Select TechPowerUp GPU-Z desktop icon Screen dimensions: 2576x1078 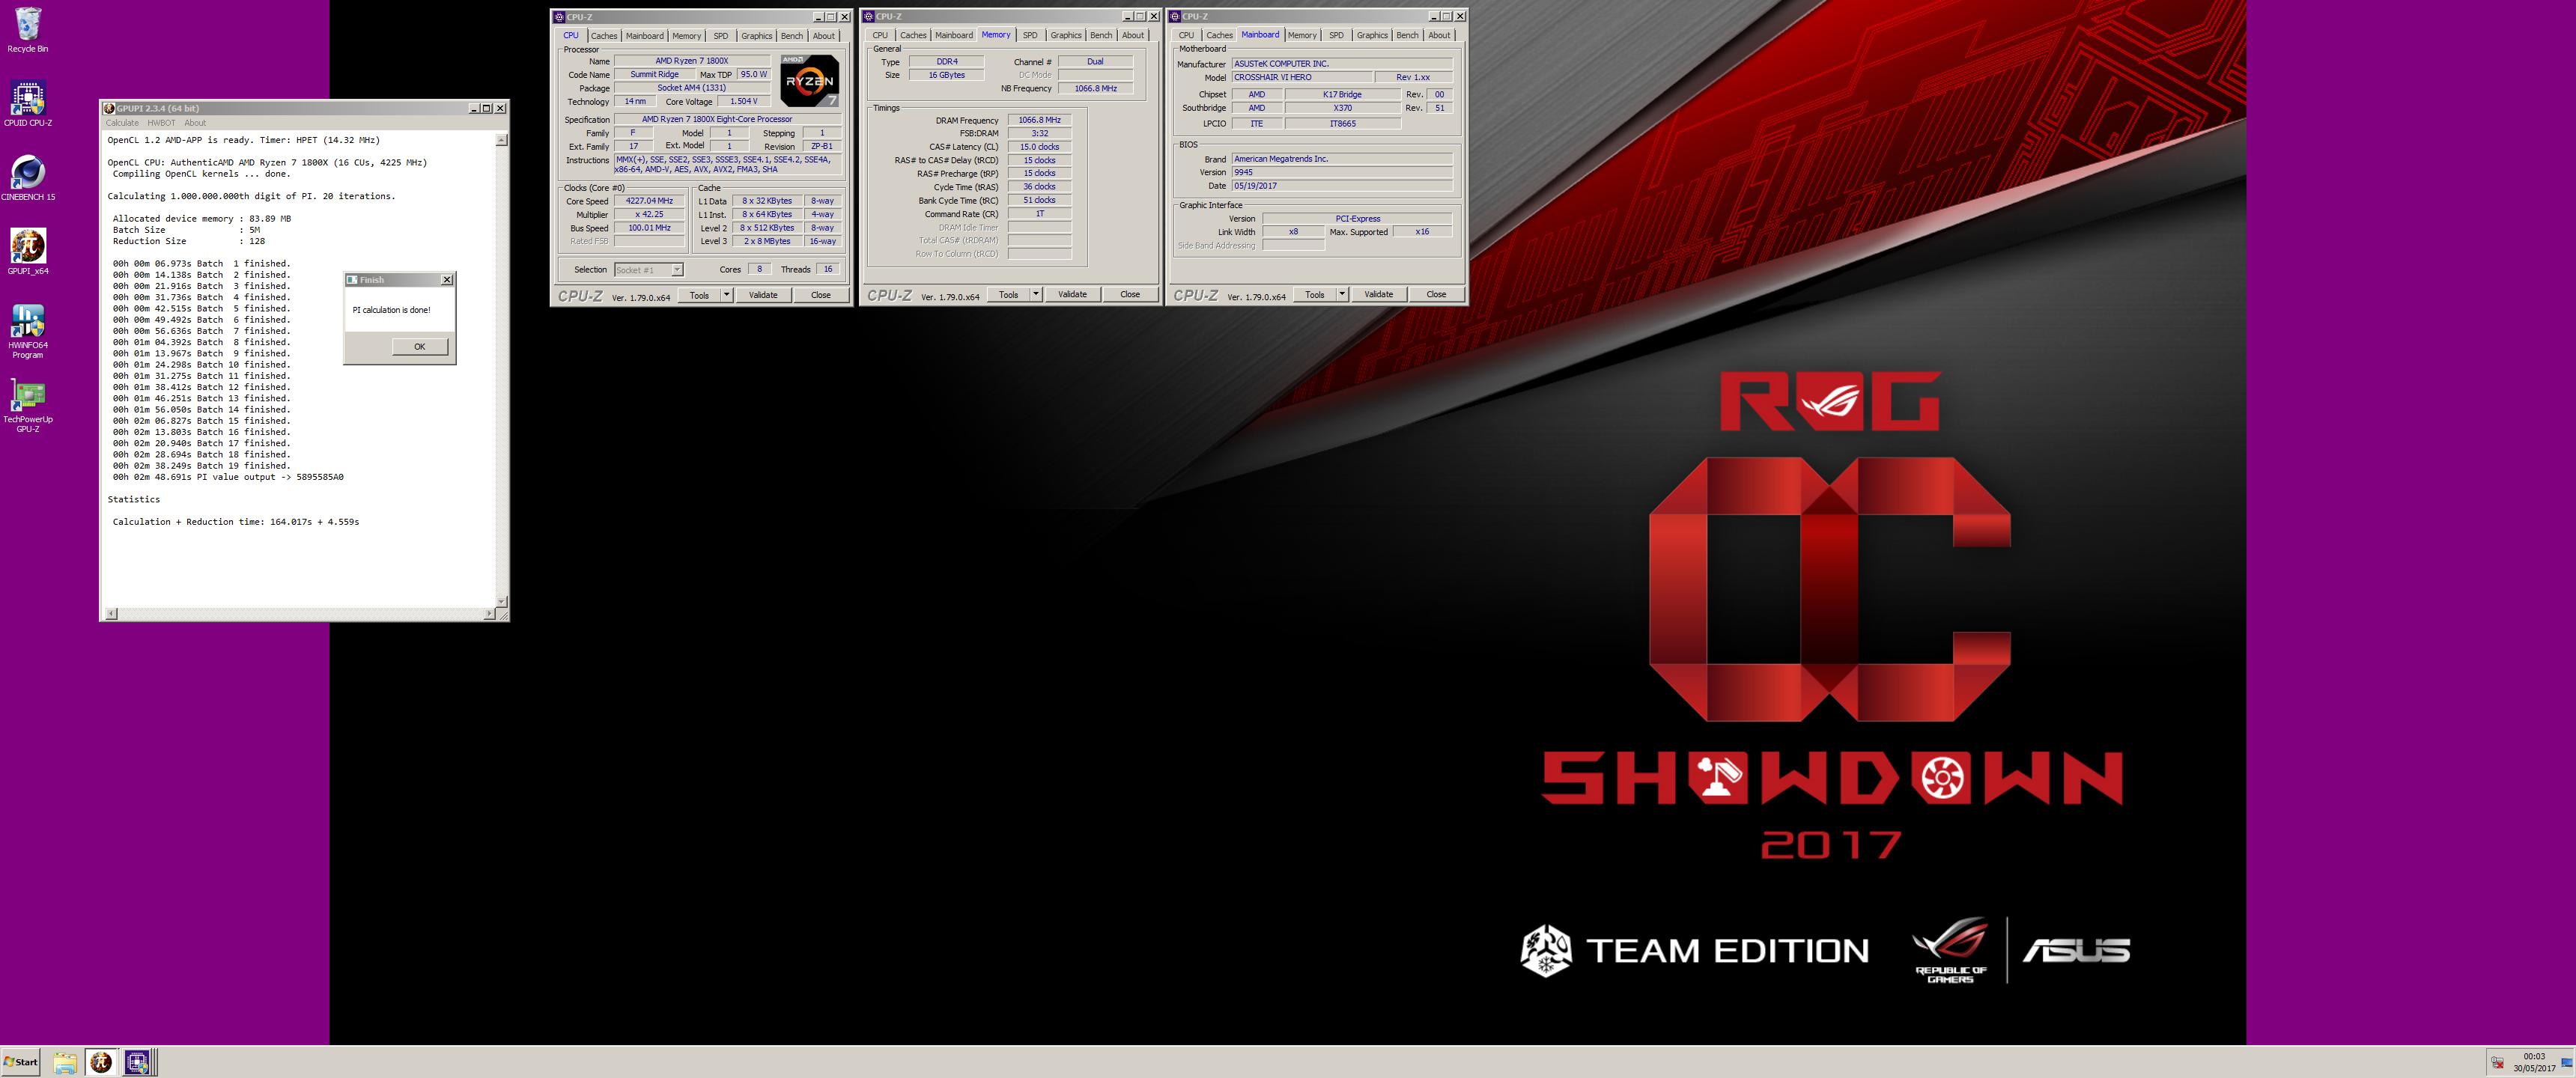click(x=27, y=405)
